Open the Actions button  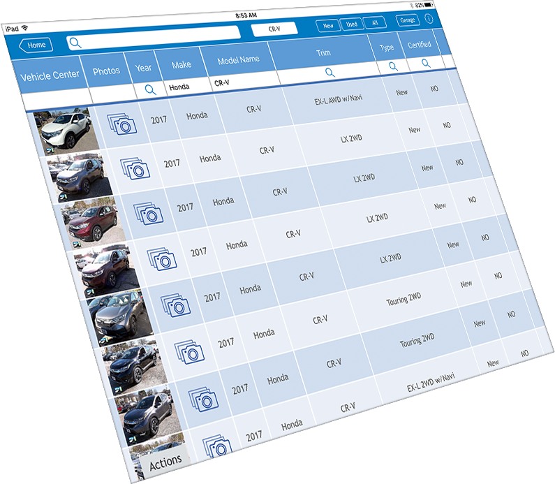(165, 462)
